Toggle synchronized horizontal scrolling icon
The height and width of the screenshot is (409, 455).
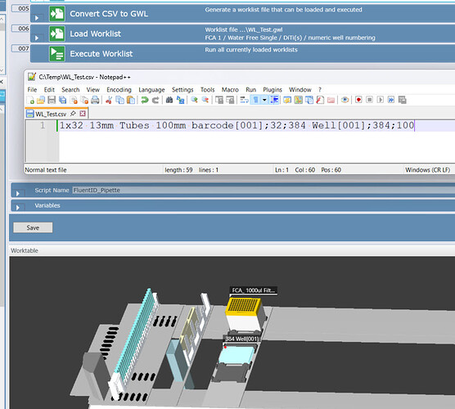click(x=230, y=100)
